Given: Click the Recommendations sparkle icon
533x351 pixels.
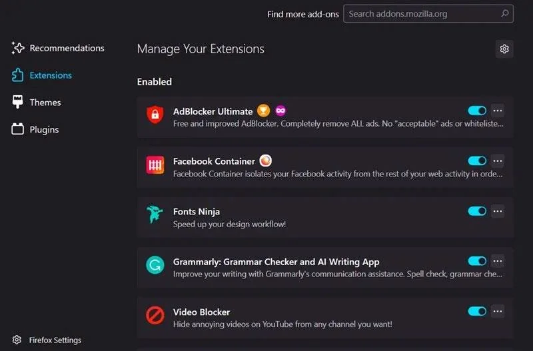Looking at the screenshot, I should 18,48.
